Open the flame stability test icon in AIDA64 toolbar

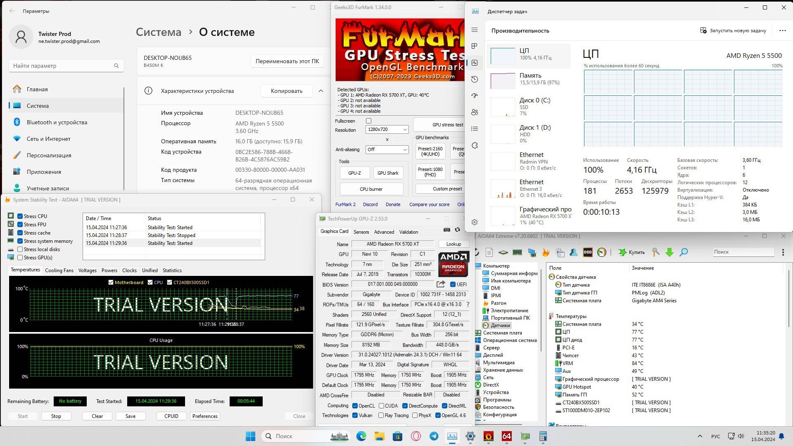[x=546, y=252]
